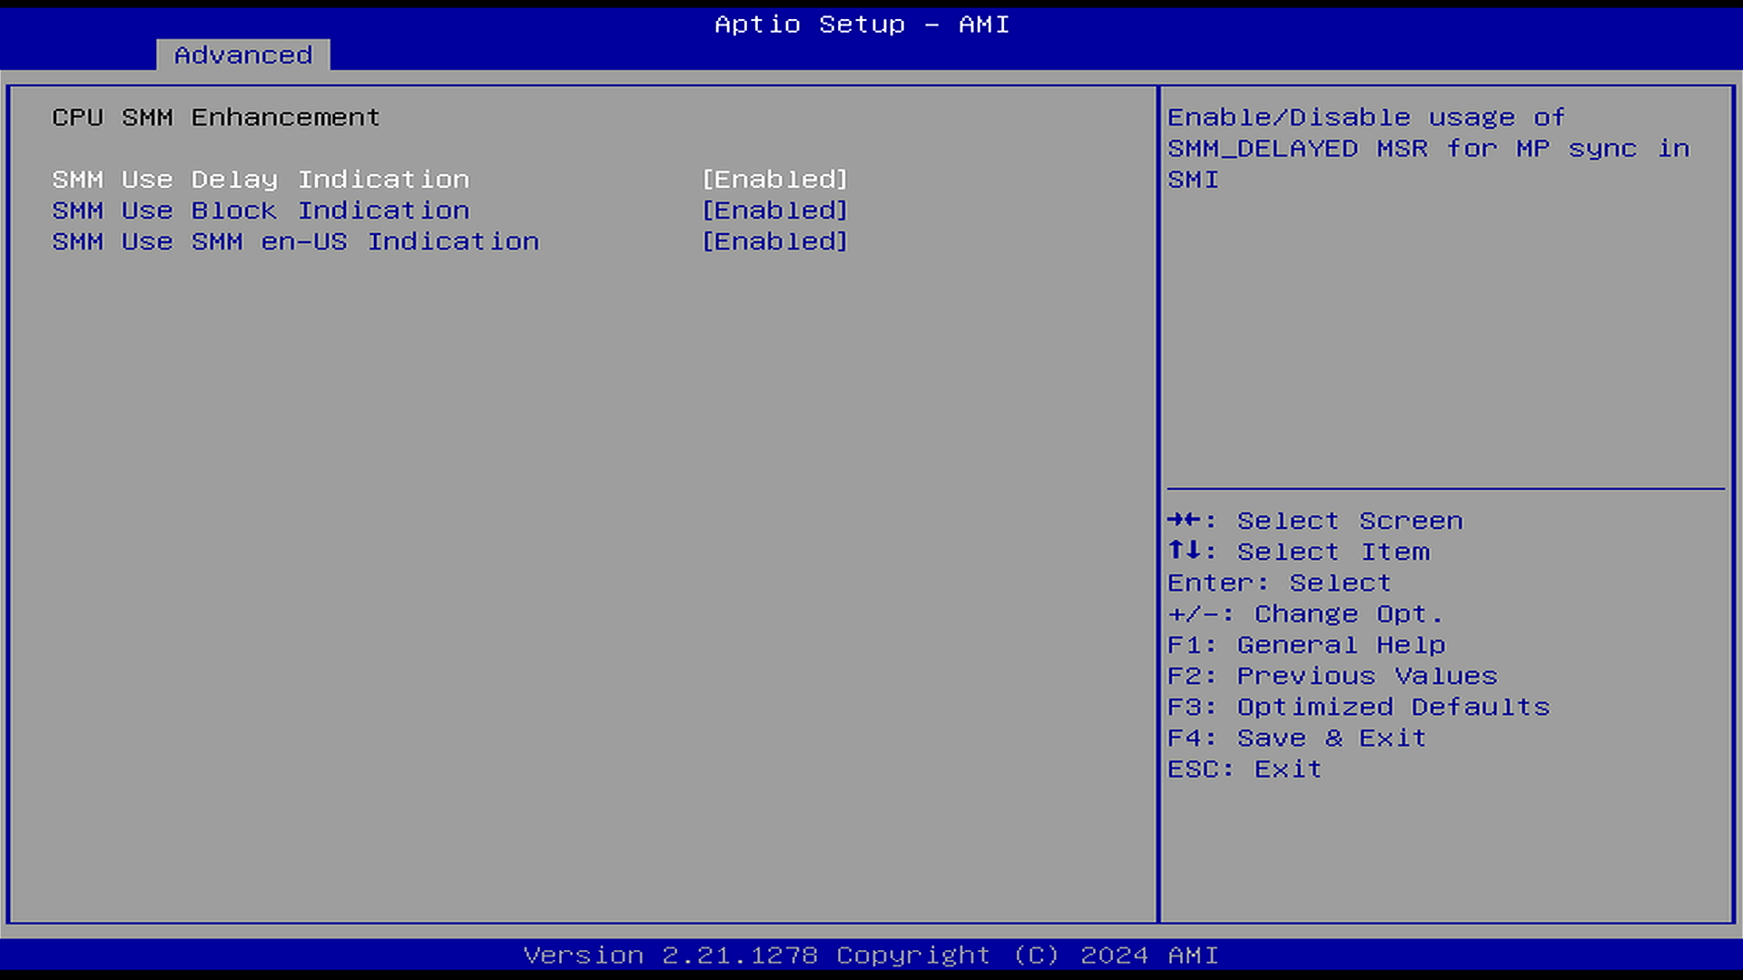The image size is (1743, 980).
Task: Select SMM Use Delay Indication setting
Action: click(x=261, y=180)
